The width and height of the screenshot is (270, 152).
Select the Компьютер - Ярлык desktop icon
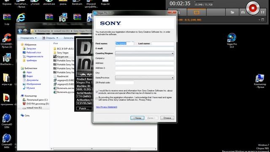tap(260, 81)
